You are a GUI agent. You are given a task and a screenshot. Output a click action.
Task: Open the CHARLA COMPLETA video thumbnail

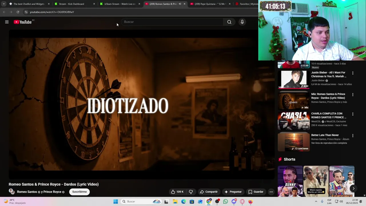[294, 120]
